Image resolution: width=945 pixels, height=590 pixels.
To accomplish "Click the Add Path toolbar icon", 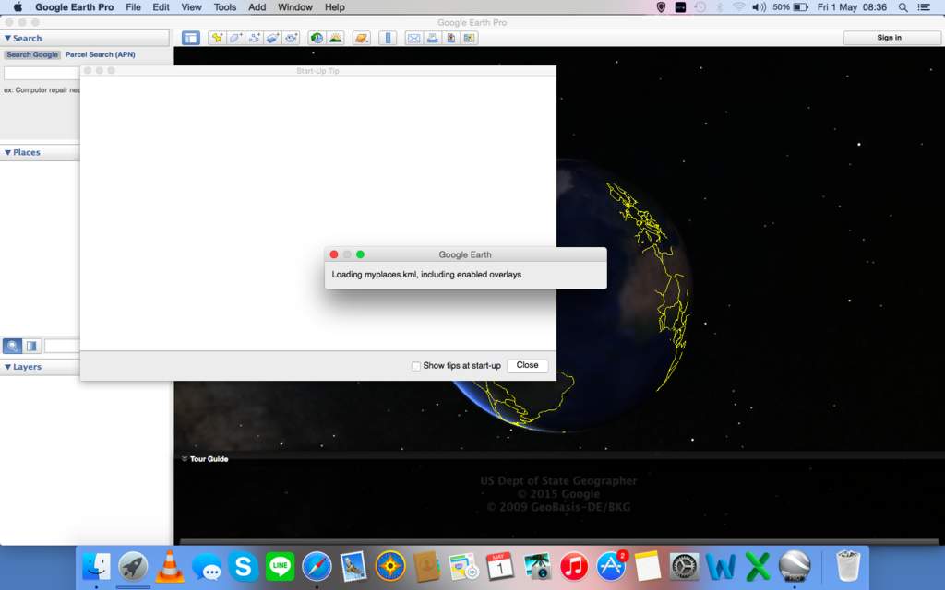I will (x=255, y=38).
